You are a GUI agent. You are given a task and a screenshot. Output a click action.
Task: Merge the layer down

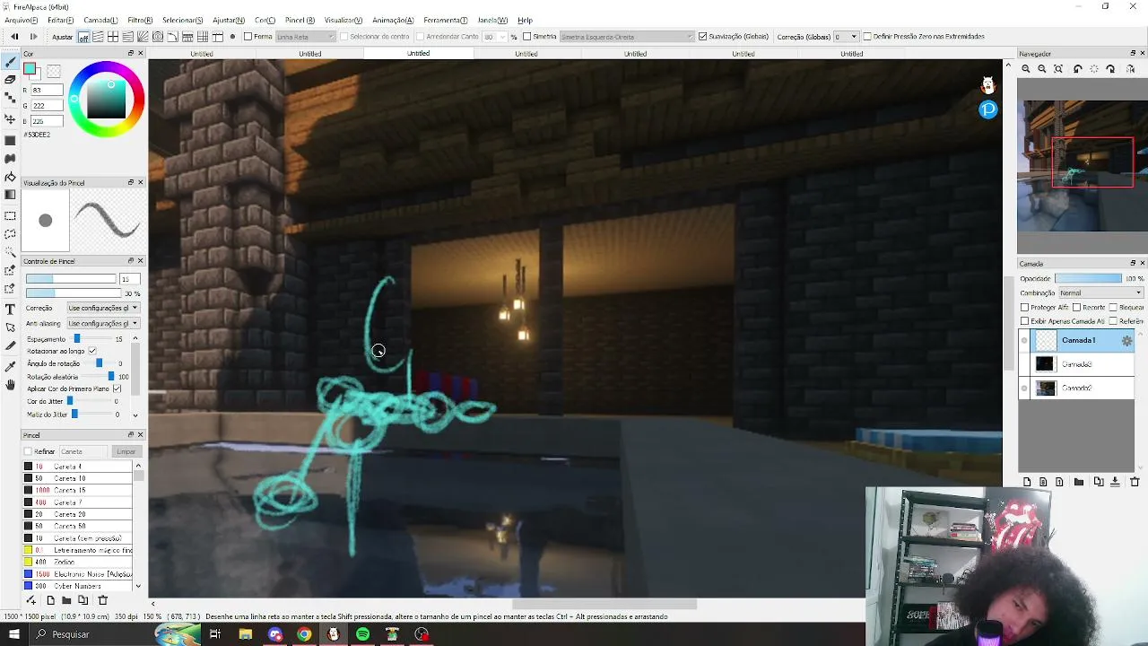point(1115,482)
